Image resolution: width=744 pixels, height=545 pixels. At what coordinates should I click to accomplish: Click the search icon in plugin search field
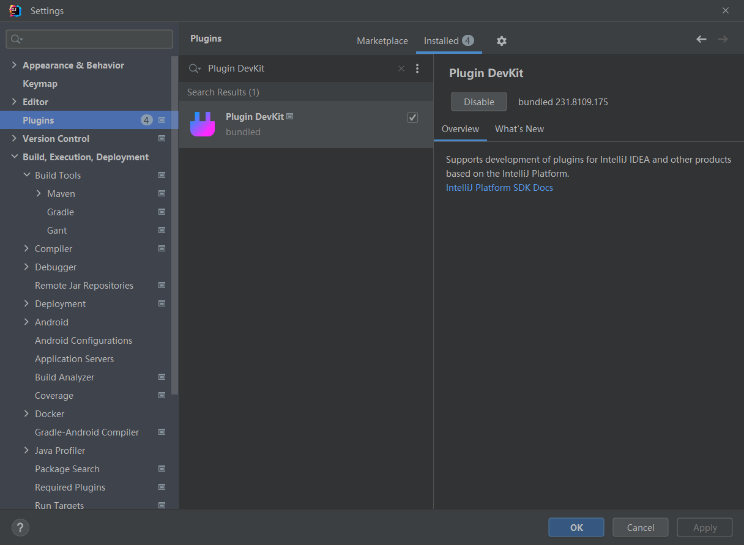pyautogui.click(x=195, y=69)
